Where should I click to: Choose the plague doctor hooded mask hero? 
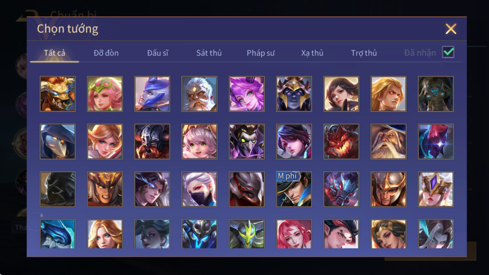pos(57,142)
